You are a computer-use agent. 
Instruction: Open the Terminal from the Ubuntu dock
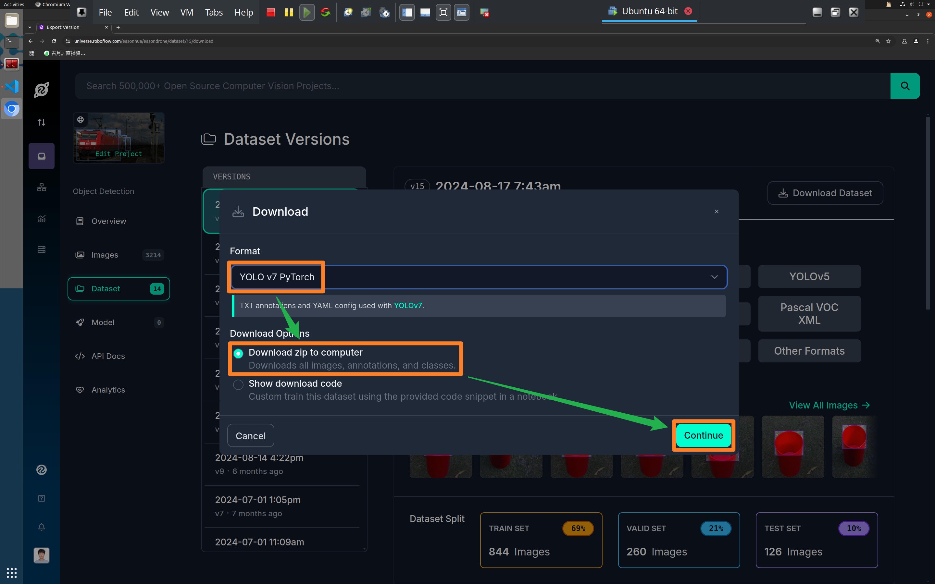click(x=12, y=42)
